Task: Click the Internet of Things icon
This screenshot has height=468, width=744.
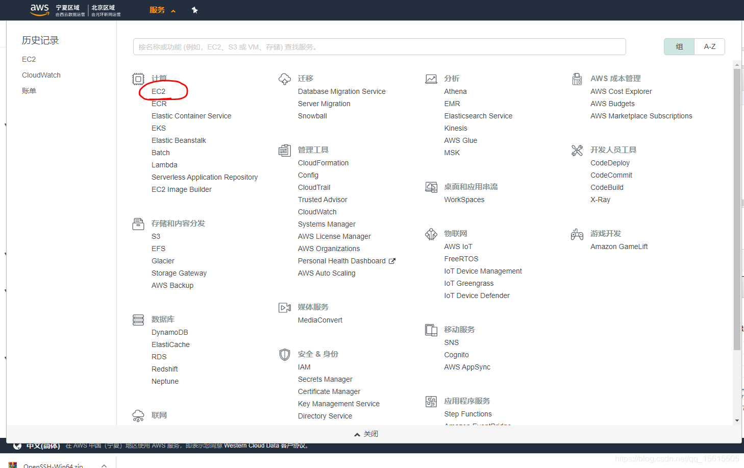Action: 431,234
